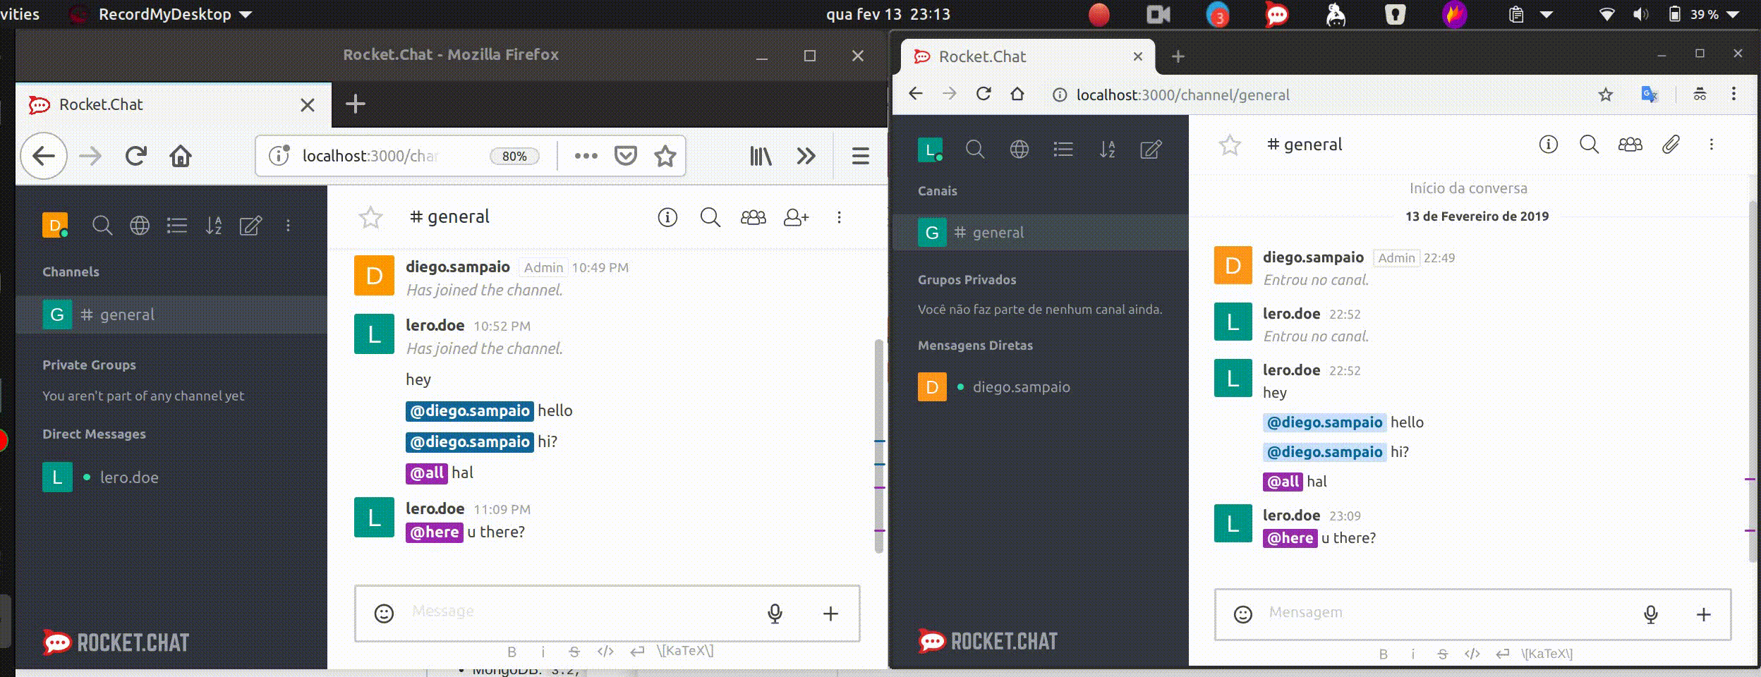Viewport: 1761px width, 677px height.
Task: Click the Chrome address bar URL
Action: click(x=1182, y=95)
